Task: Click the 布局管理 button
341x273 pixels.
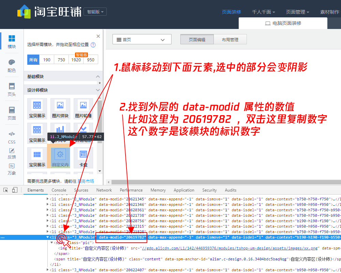Action: 230,39
